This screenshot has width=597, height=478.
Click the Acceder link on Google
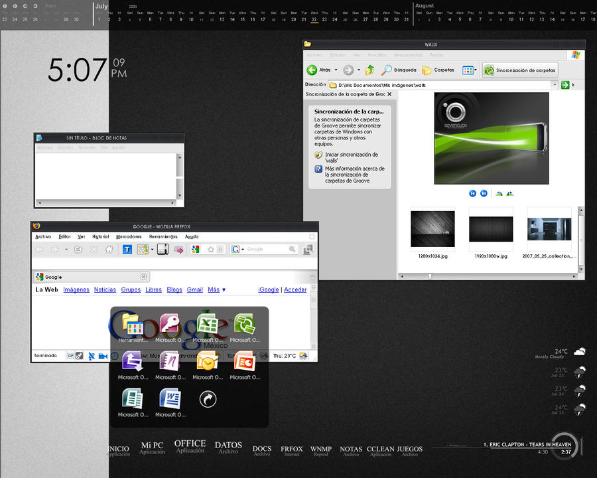tap(295, 289)
